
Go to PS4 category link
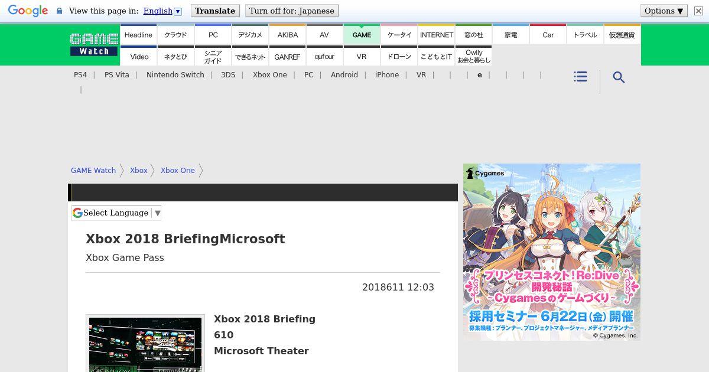coord(80,75)
